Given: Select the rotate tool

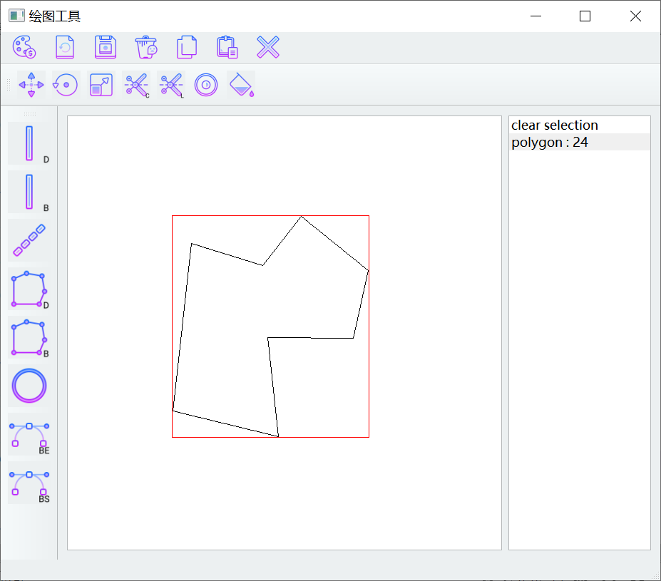Looking at the screenshot, I should point(66,85).
